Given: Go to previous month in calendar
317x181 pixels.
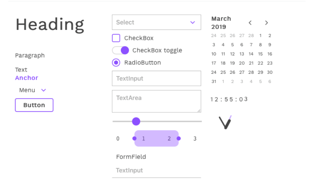Looking at the screenshot, I should [x=250, y=23].
